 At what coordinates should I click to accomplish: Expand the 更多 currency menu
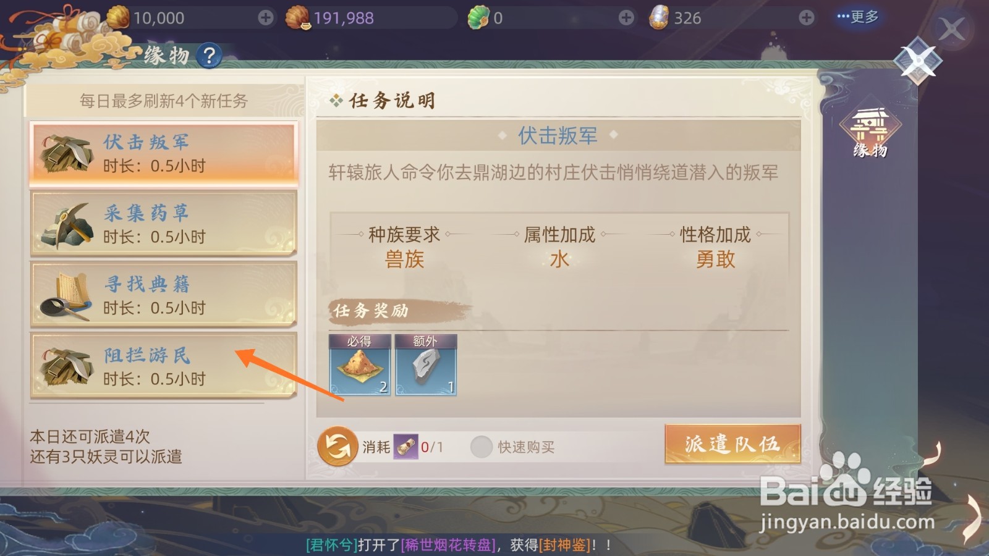click(857, 17)
